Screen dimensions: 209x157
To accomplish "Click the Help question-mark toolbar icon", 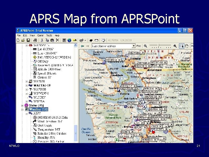I will point(103,40).
